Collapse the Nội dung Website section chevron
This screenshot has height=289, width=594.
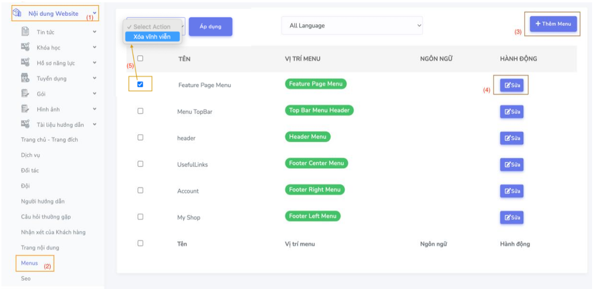(x=94, y=14)
